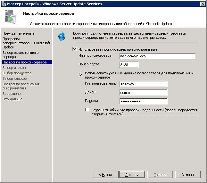Image resolution: width=207 pixels, height=183 pixels.
Task: Click the 'Номер порта:' label
Action: point(89,64)
